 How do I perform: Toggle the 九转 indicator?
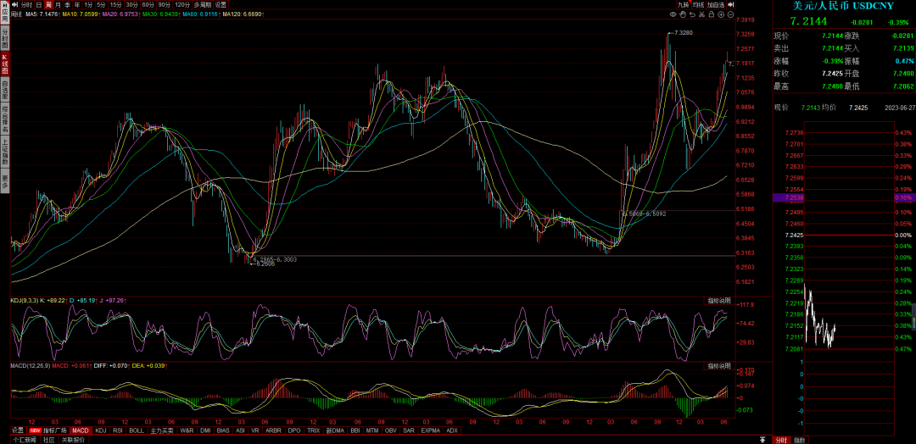click(x=684, y=5)
